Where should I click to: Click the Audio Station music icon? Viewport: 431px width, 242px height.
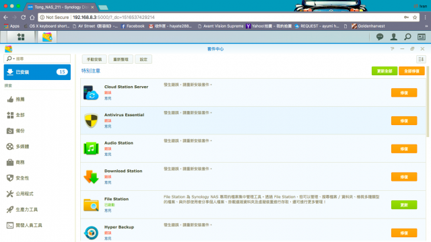(91, 149)
